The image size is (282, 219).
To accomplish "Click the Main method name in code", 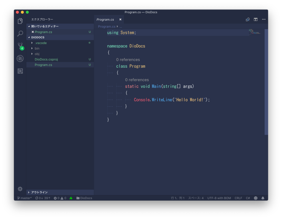I will (156, 86).
